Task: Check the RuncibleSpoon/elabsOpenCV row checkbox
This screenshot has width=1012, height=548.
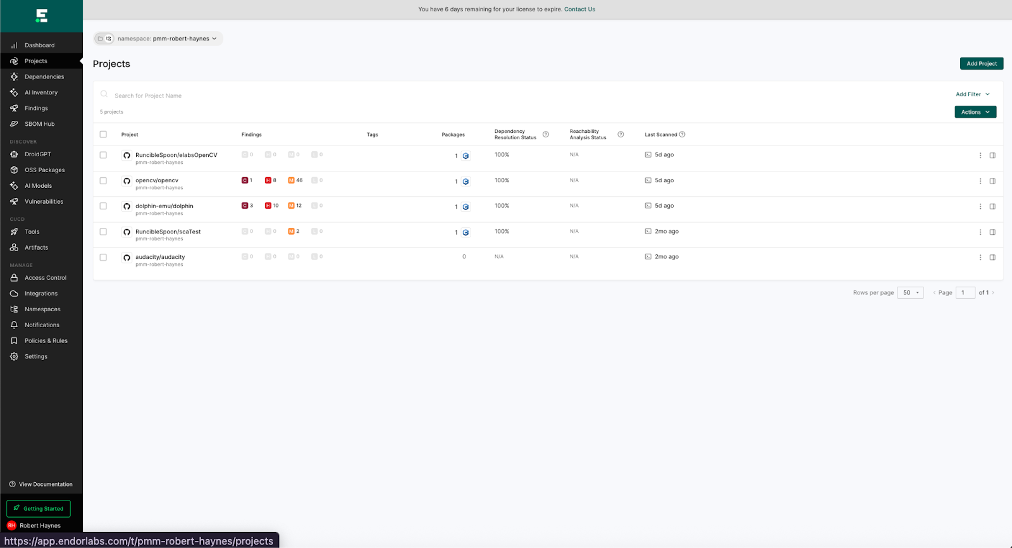Action: [103, 155]
